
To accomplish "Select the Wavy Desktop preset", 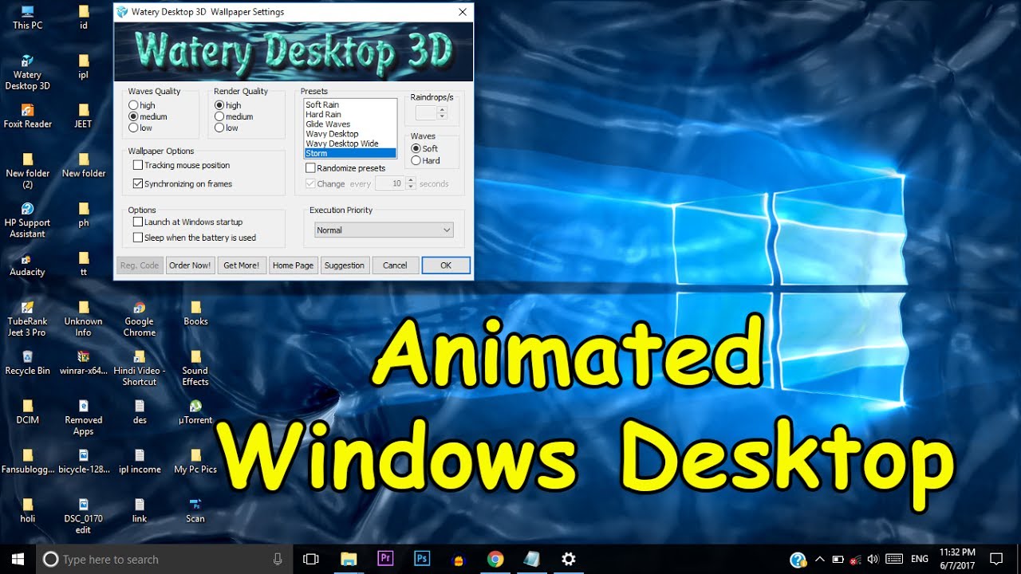I will click(350, 134).
